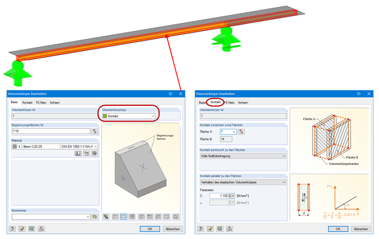Image resolution: width=379 pixels, height=239 pixels.
Task: Open the help icon in the Kontakt dialog
Action: [200, 229]
